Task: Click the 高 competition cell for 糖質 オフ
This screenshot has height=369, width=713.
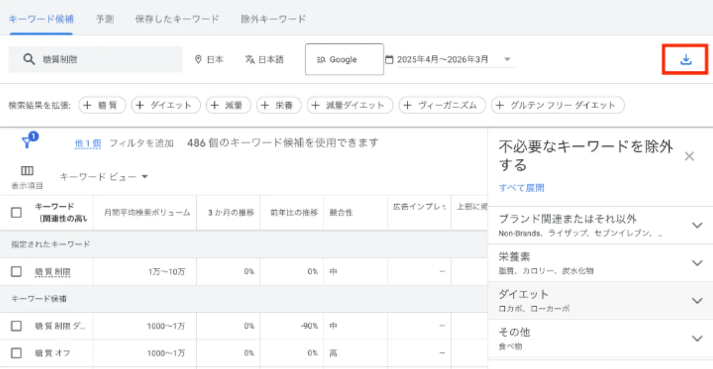Action: pyautogui.click(x=333, y=353)
